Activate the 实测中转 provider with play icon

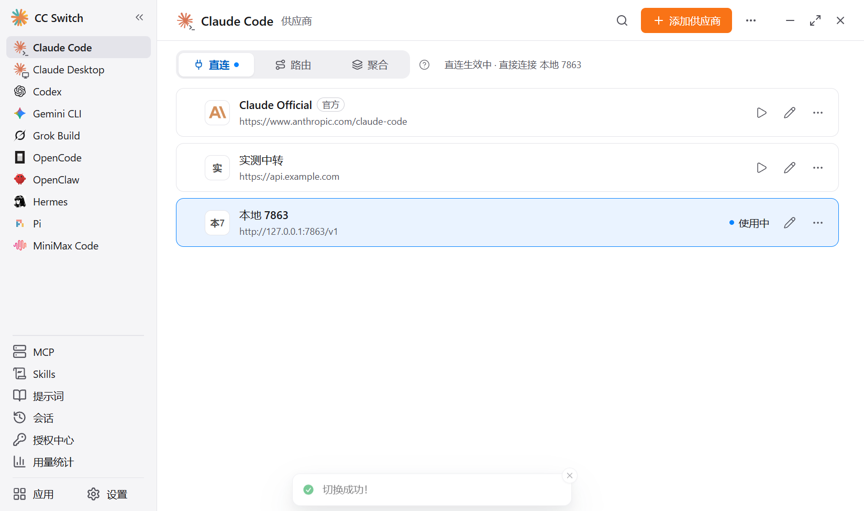click(x=761, y=168)
